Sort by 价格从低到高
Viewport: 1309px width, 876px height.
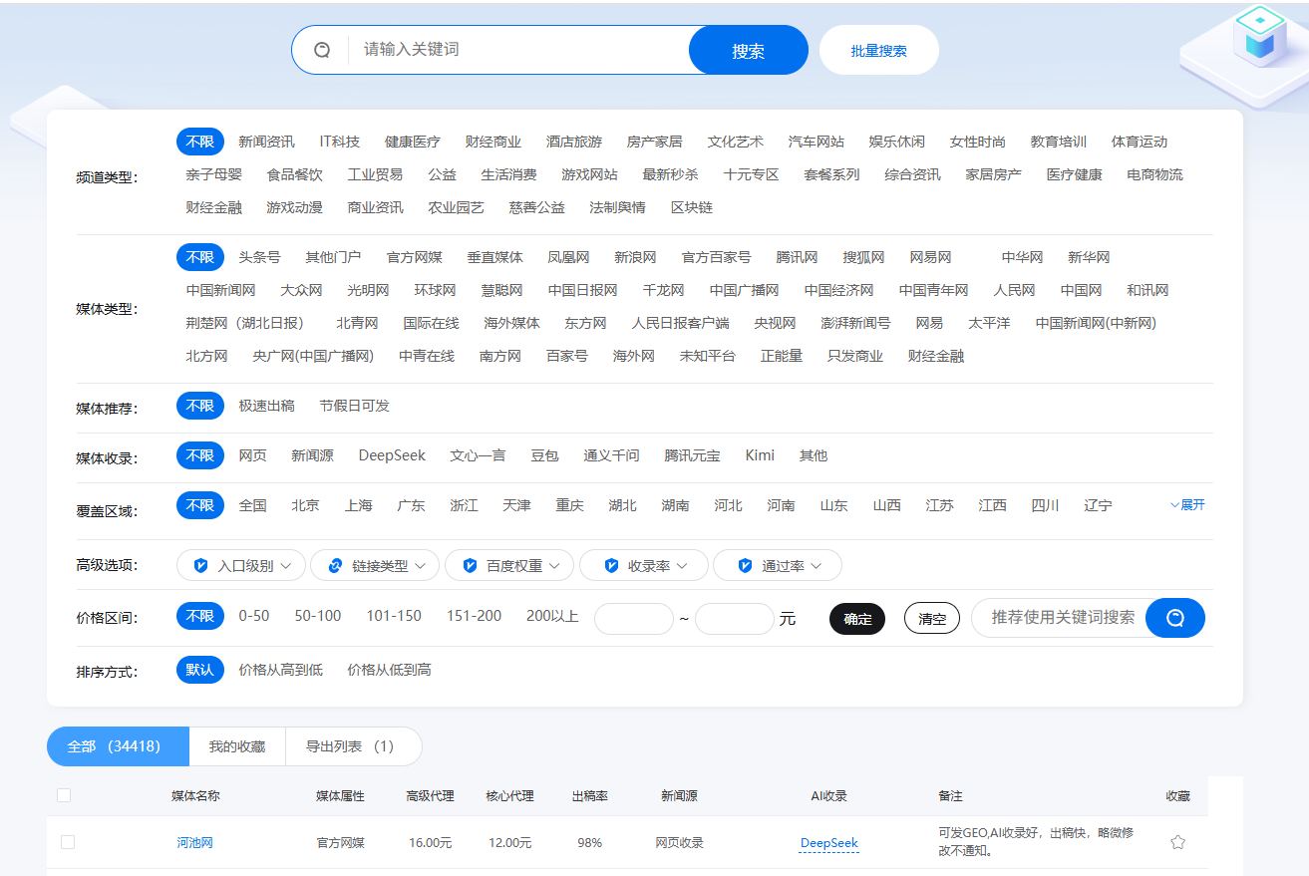(389, 670)
